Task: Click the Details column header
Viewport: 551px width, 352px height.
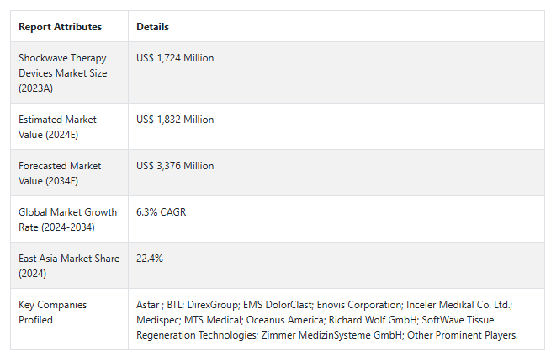Action: pyautogui.click(x=152, y=27)
